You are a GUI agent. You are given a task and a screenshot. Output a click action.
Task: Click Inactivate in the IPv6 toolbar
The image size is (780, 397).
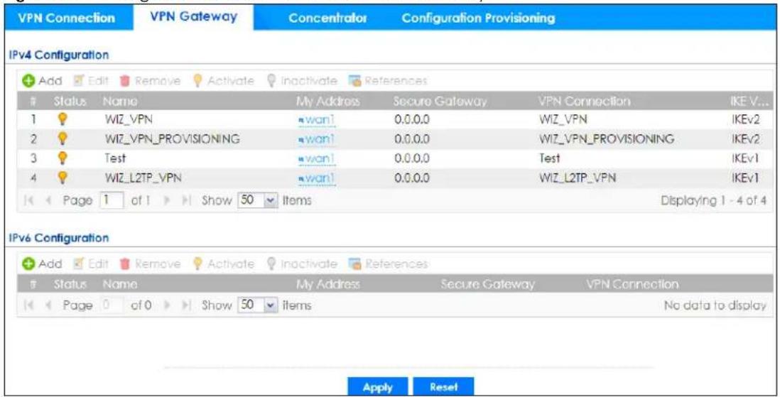point(301,263)
